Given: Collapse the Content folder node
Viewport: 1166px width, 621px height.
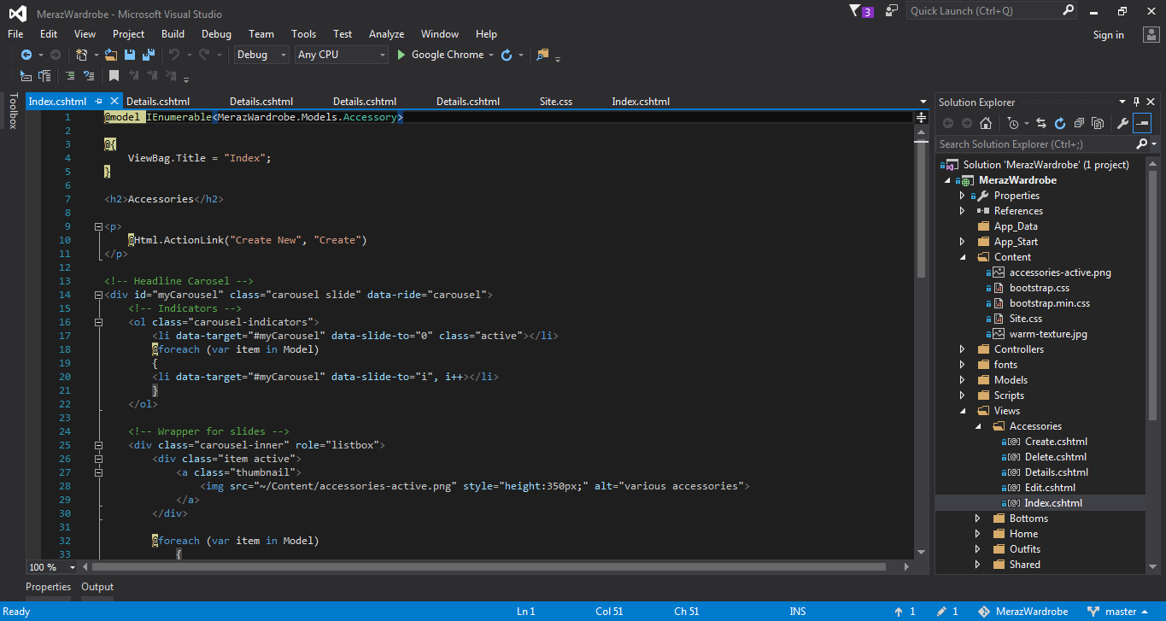Looking at the screenshot, I should 963,257.
